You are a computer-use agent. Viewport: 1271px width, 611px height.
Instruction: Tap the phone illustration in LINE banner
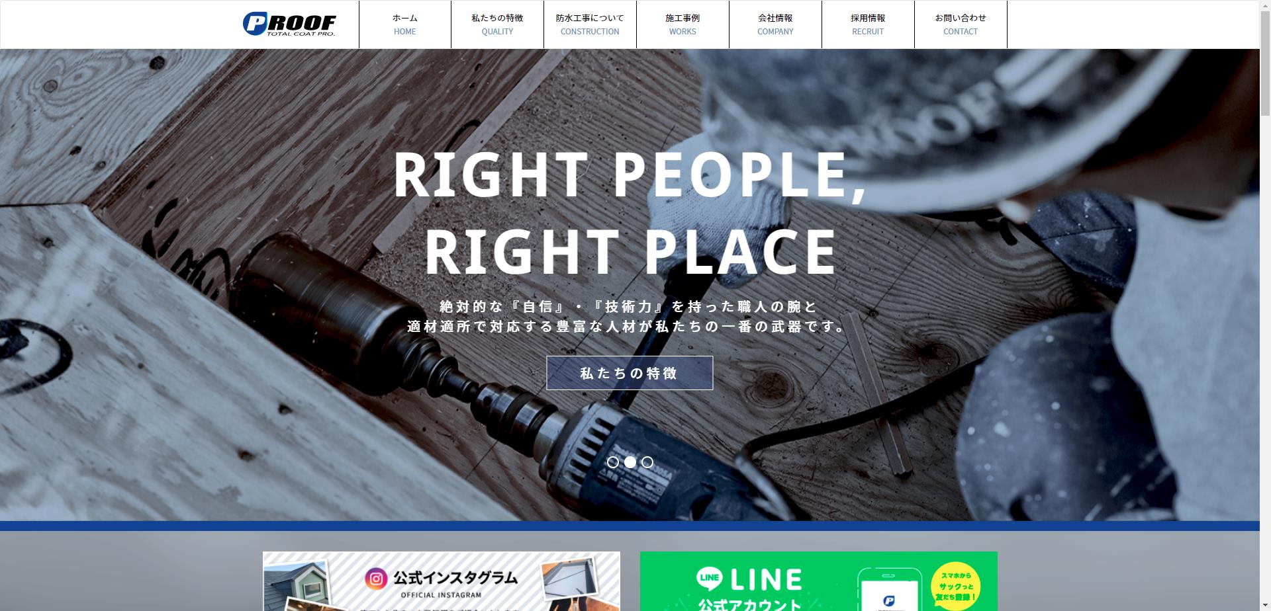click(x=889, y=589)
